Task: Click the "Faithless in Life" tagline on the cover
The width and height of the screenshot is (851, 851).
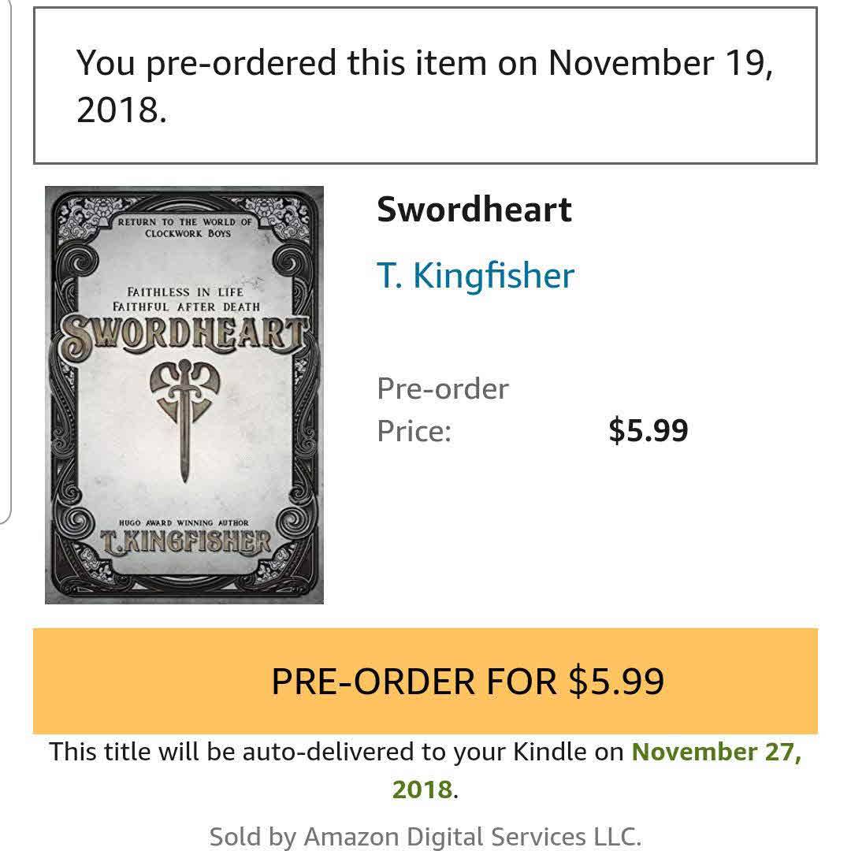Action: (x=186, y=292)
